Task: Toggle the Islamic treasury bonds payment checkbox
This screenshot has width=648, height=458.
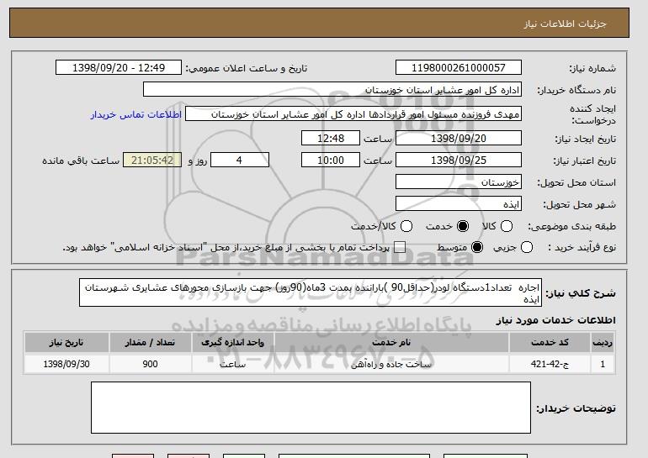Action: click(399, 248)
